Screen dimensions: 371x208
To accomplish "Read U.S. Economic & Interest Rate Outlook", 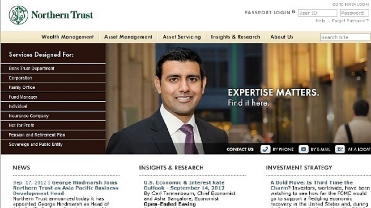I will [x=184, y=185].
